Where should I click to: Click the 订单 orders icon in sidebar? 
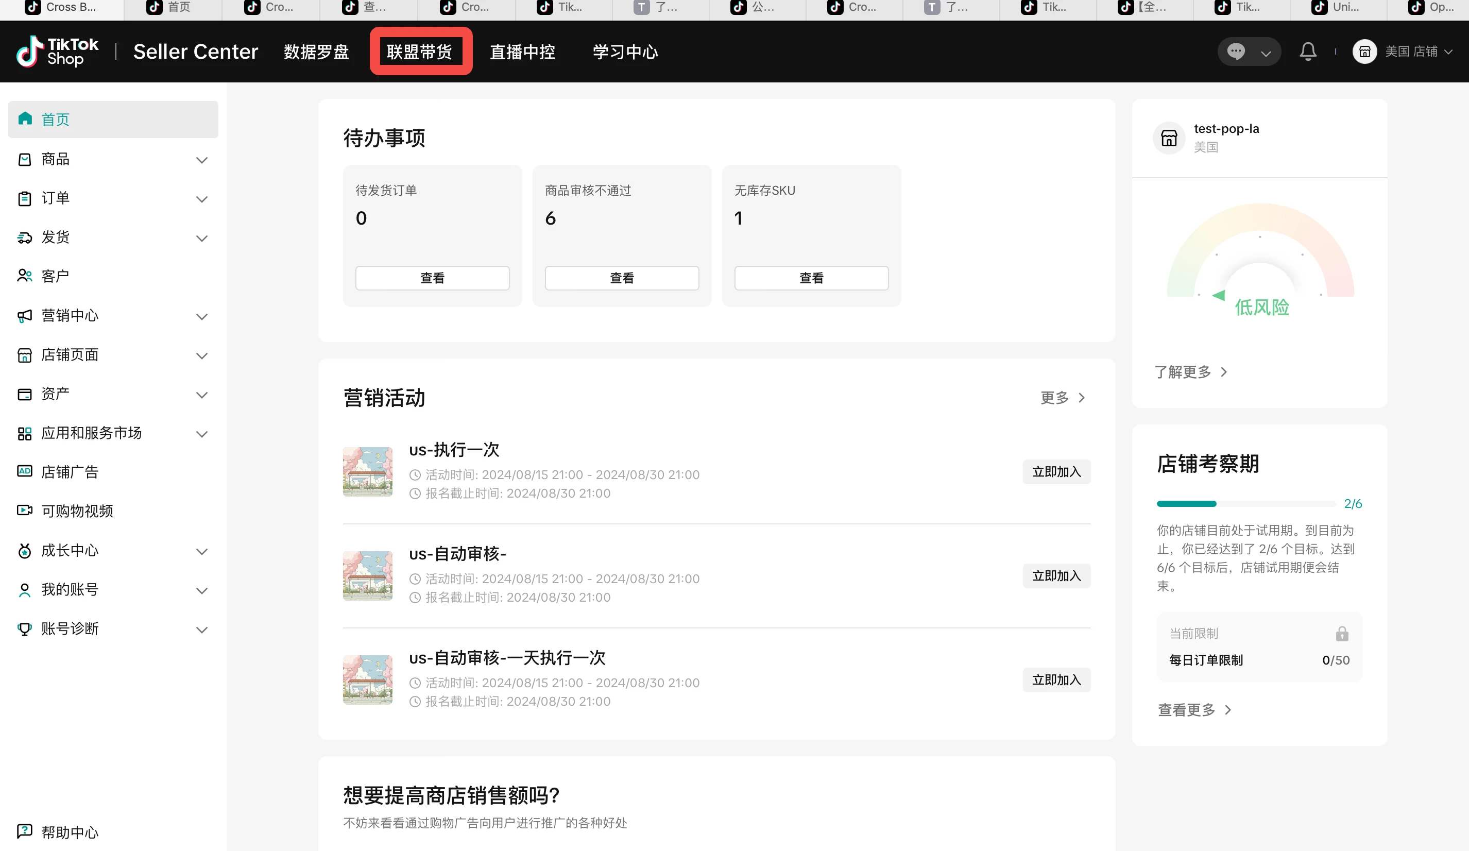24,198
